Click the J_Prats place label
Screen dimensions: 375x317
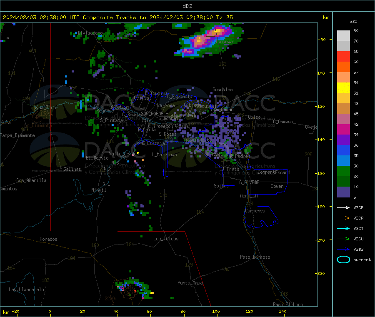point(231,169)
